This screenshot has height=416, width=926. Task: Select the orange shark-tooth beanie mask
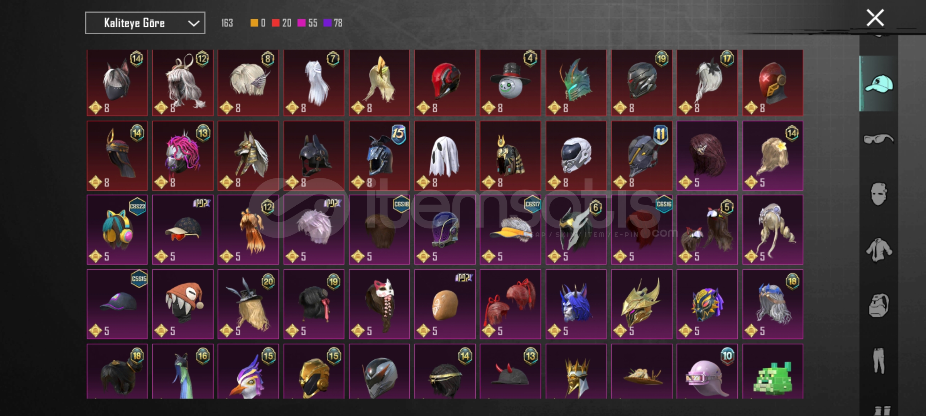[x=183, y=304]
